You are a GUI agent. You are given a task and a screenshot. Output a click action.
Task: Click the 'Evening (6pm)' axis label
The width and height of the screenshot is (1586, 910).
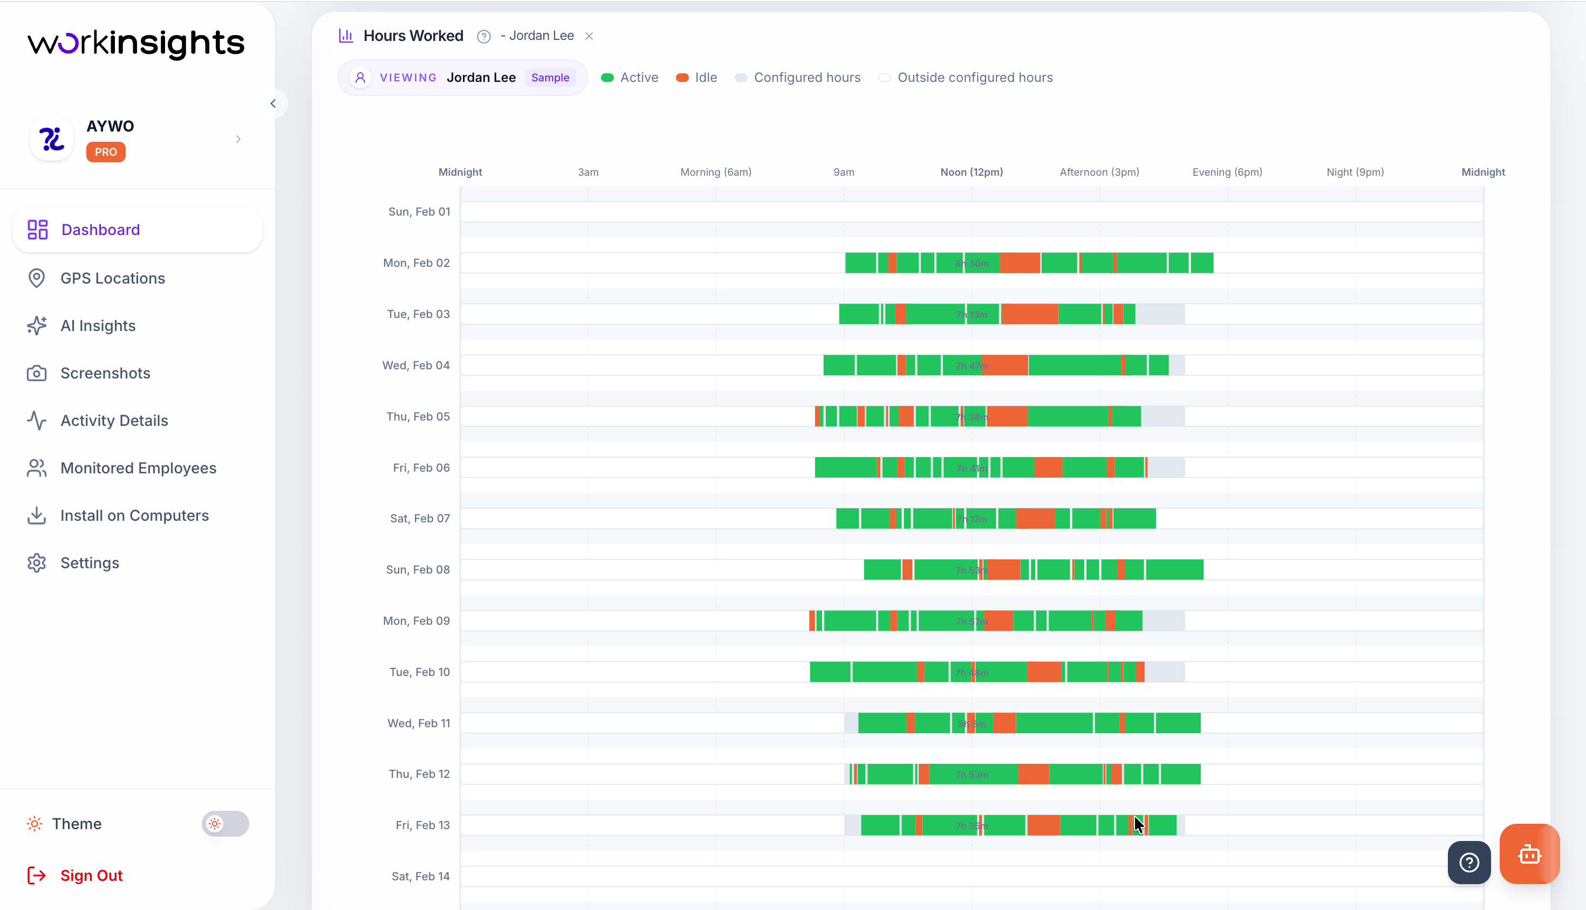coord(1227,172)
